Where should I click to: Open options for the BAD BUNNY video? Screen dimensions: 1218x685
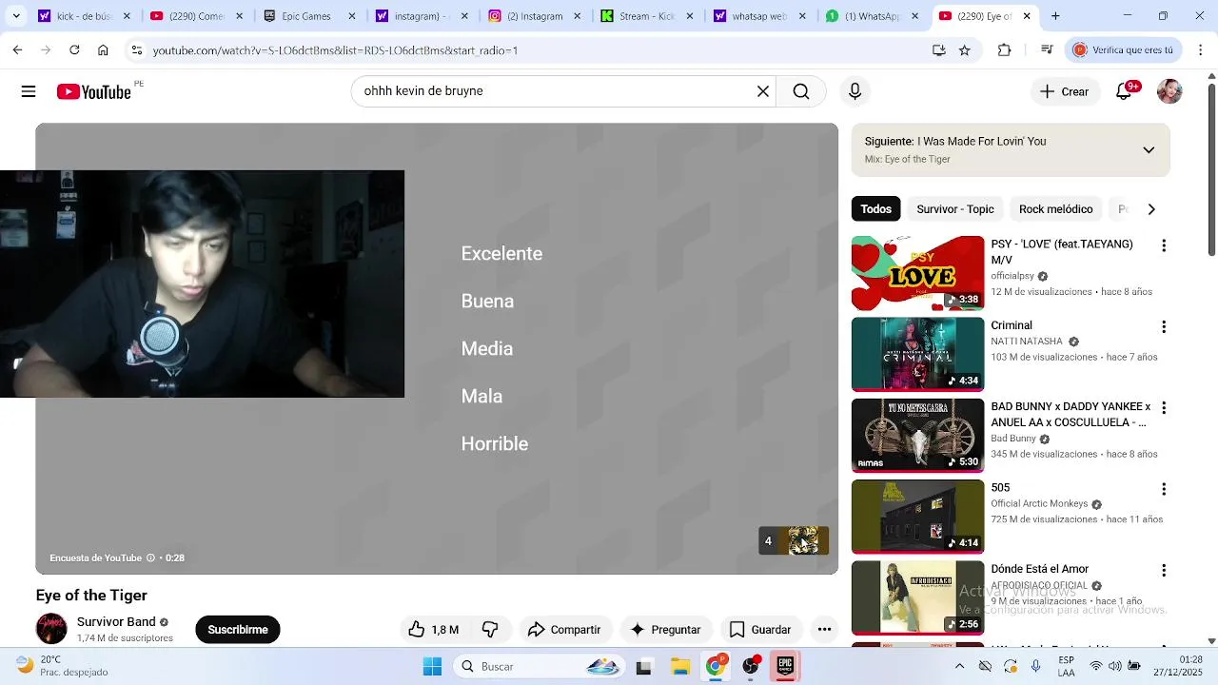(x=1163, y=407)
